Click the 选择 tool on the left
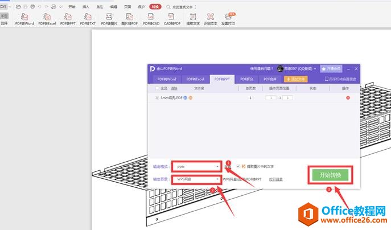The width and height of the screenshot is (391, 230). click(x=4, y=23)
